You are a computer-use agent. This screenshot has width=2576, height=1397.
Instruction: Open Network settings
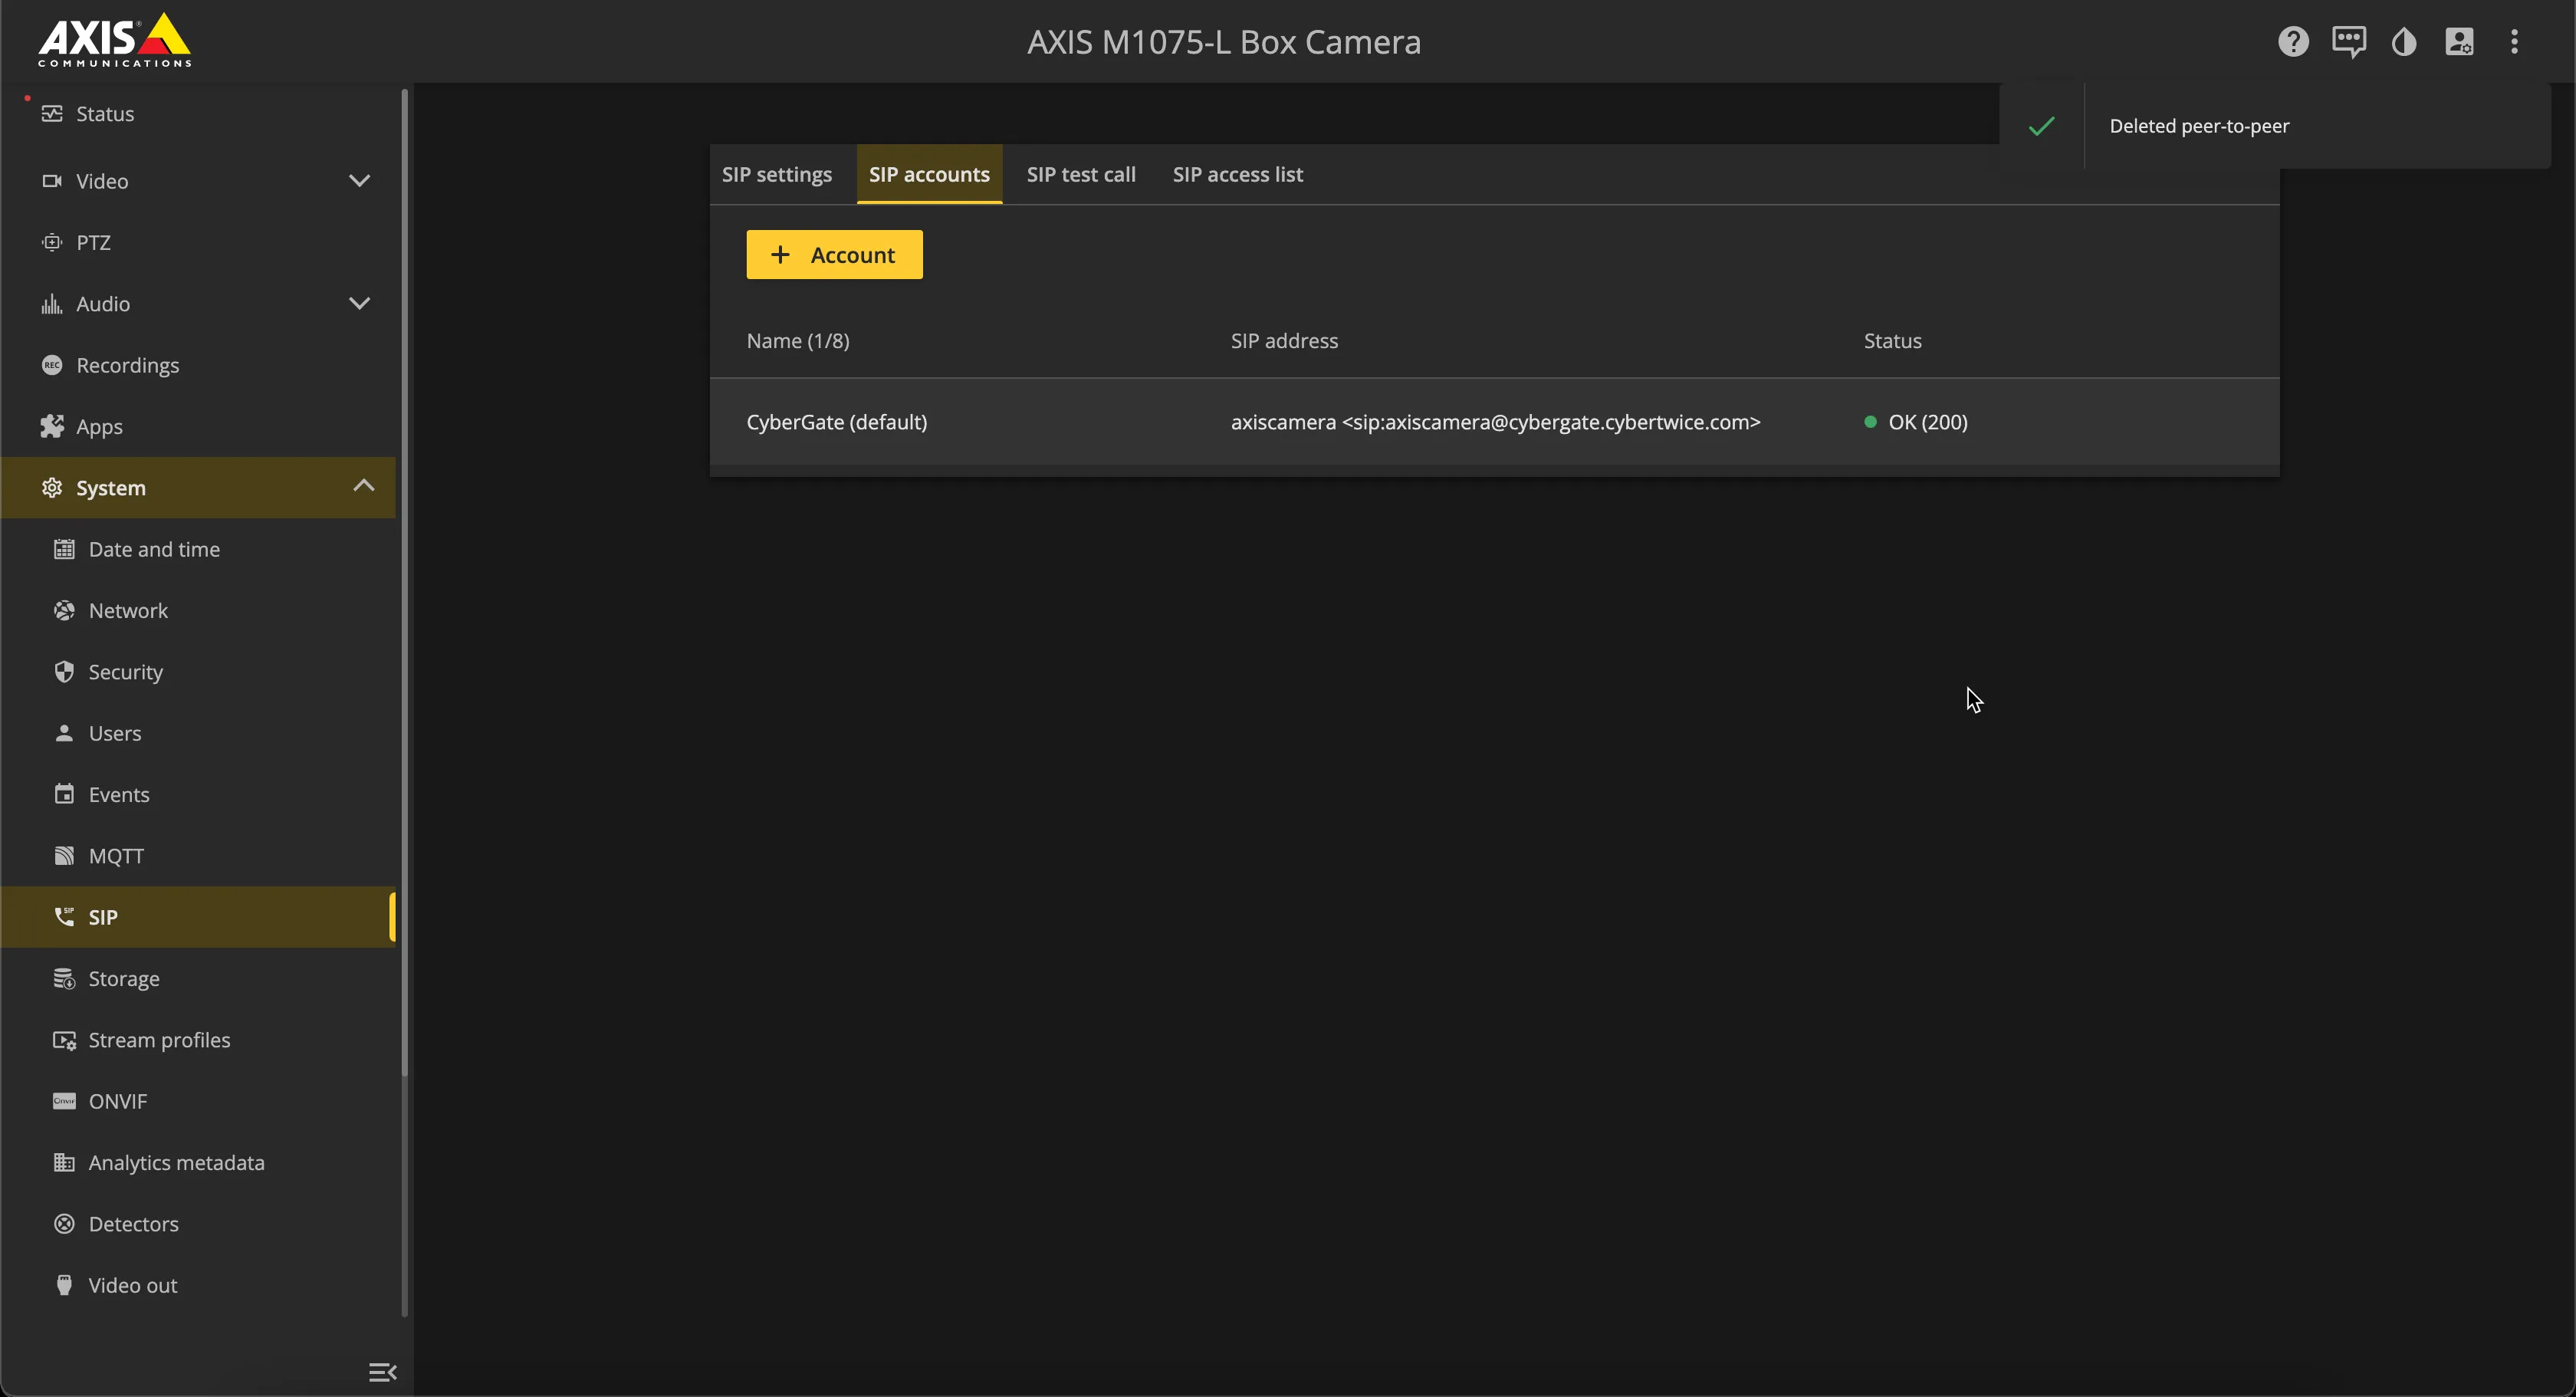coord(198,610)
